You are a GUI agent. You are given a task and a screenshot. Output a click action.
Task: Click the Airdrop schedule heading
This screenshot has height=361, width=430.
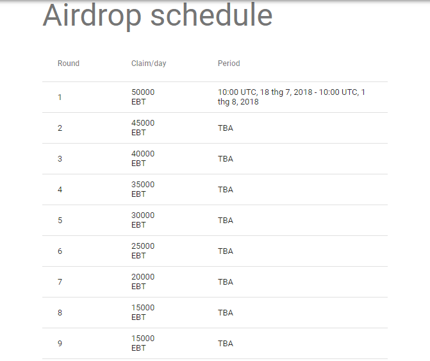[158, 16]
